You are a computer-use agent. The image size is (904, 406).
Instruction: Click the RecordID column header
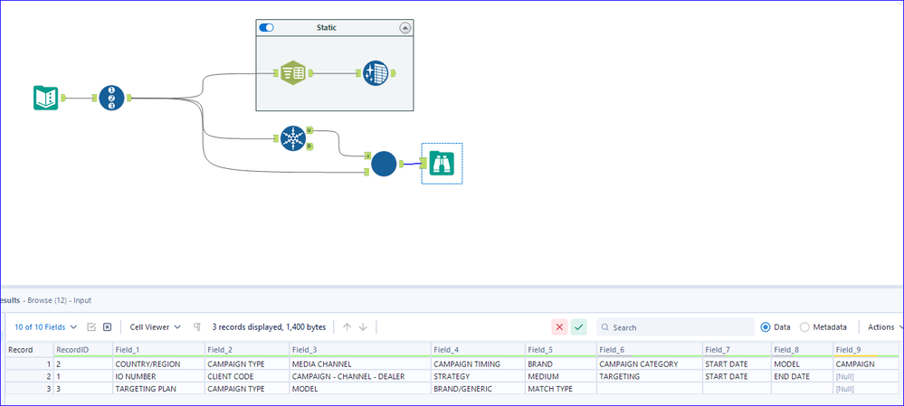tap(82, 350)
